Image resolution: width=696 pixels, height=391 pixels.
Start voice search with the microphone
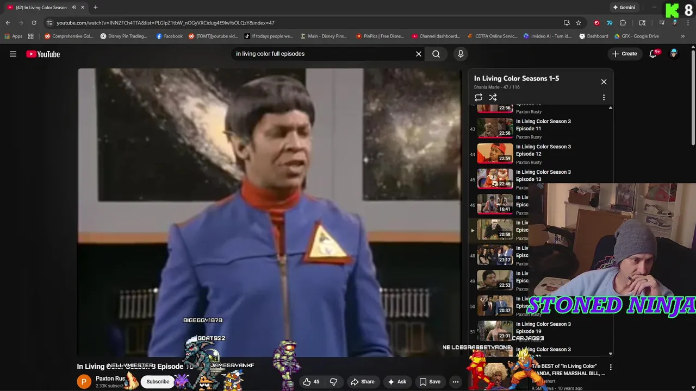tap(461, 54)
